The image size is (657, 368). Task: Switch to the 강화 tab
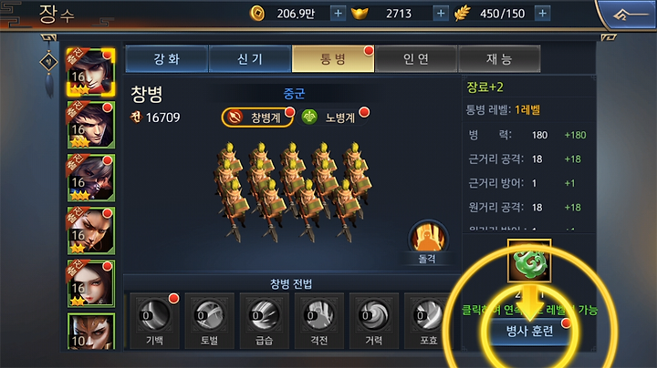tap(166, 59)
